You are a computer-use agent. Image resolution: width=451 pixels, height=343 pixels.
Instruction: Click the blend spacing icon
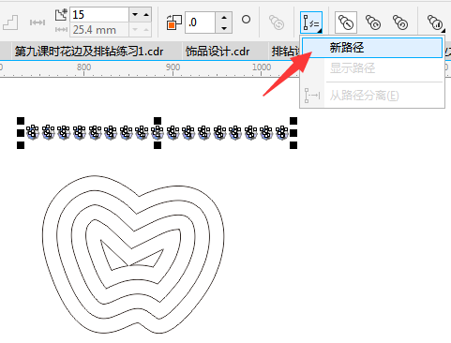pos(38,22)
